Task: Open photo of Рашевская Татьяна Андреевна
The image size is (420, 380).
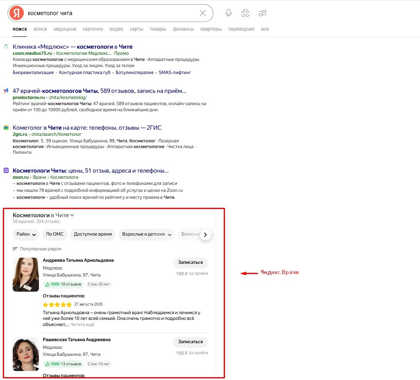Action: click(x=26, y=354)
